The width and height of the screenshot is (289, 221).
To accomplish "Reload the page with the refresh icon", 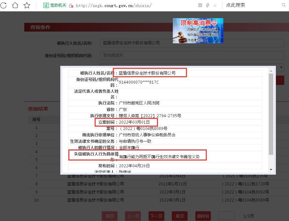I will click(x=3, y=5).
